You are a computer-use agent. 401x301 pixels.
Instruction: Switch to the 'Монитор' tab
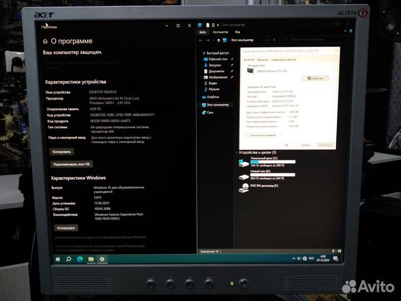(x=262, y=59)
